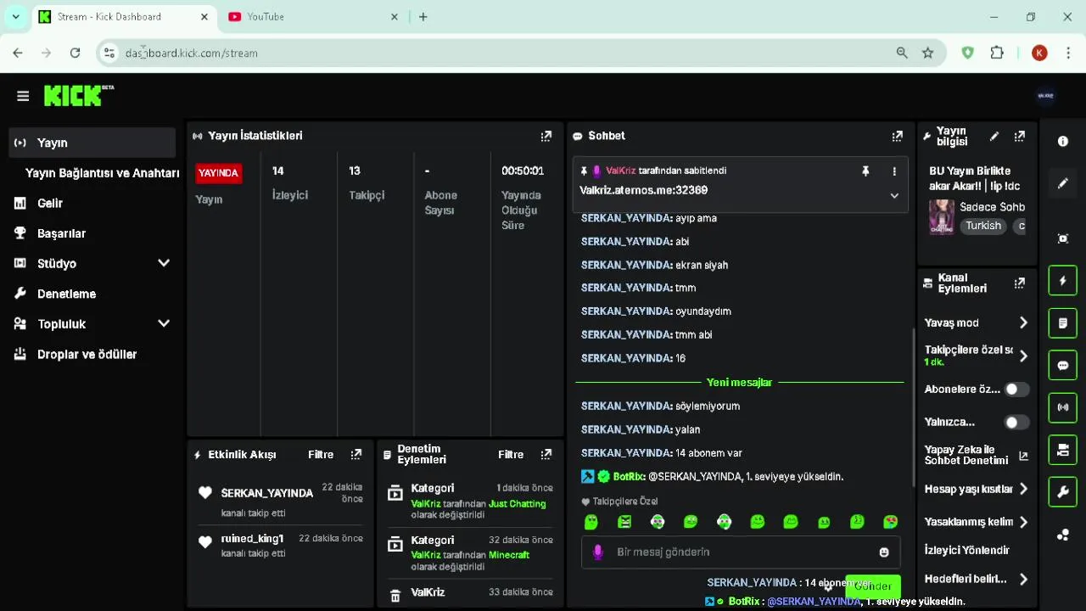Pop out the Yayın bilgisi panel
1086x611 pixels.
[1020, 136]
